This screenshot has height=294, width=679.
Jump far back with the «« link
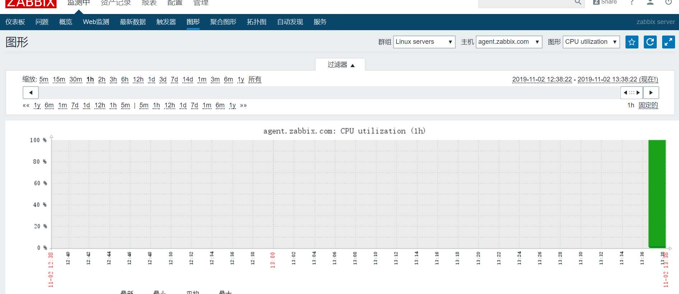pyautogui.click(x=26, y=106)
